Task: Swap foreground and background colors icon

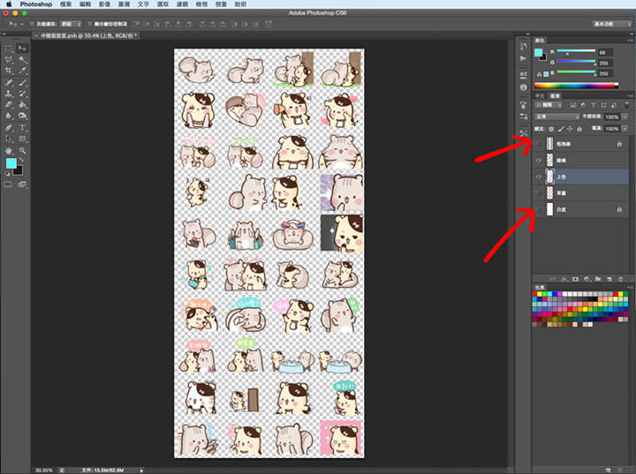Action: click(x=21, y=160)
